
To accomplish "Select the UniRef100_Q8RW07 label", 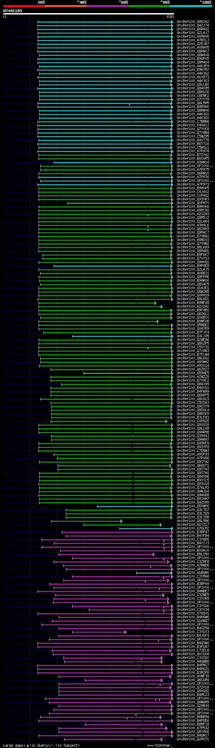I will (193, 51).
